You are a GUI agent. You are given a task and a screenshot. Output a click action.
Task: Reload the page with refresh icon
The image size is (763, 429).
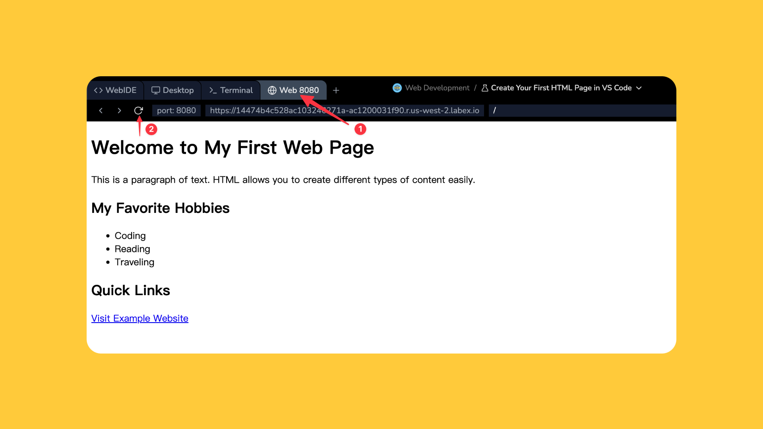point(138,110)
